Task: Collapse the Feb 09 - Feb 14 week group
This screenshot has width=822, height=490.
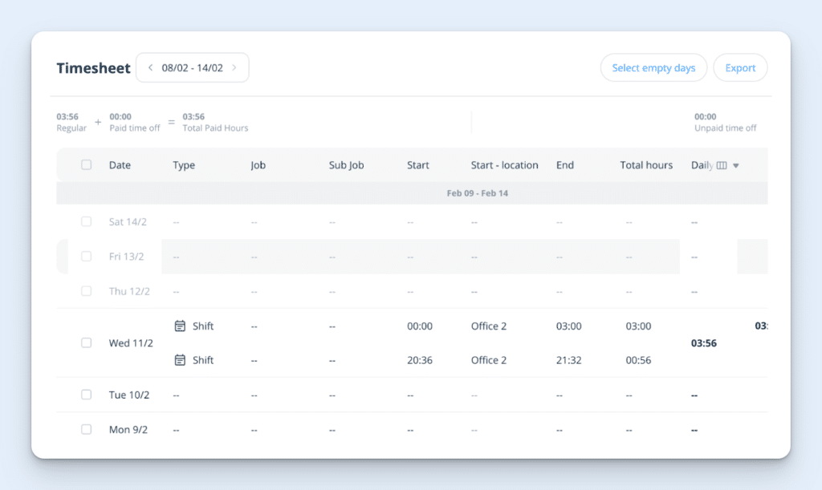Action: pyautogui.click(x=478, y=193)
